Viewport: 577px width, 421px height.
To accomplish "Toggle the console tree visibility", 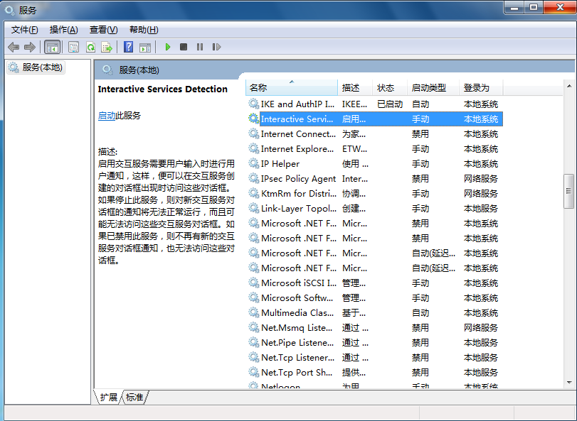I will tap(53, 46).
